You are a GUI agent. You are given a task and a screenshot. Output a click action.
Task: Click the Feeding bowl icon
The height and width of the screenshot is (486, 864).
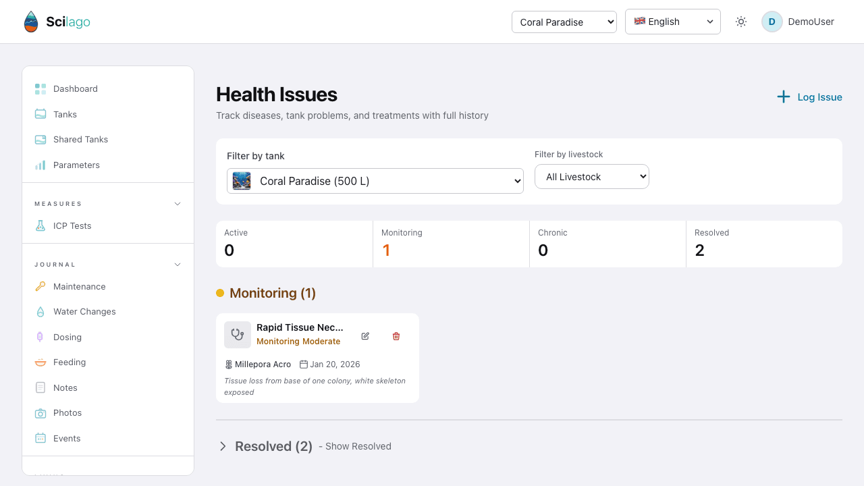(x=40, y=362)
